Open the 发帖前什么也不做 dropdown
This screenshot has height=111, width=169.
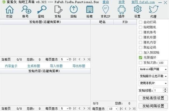(153, 76)
